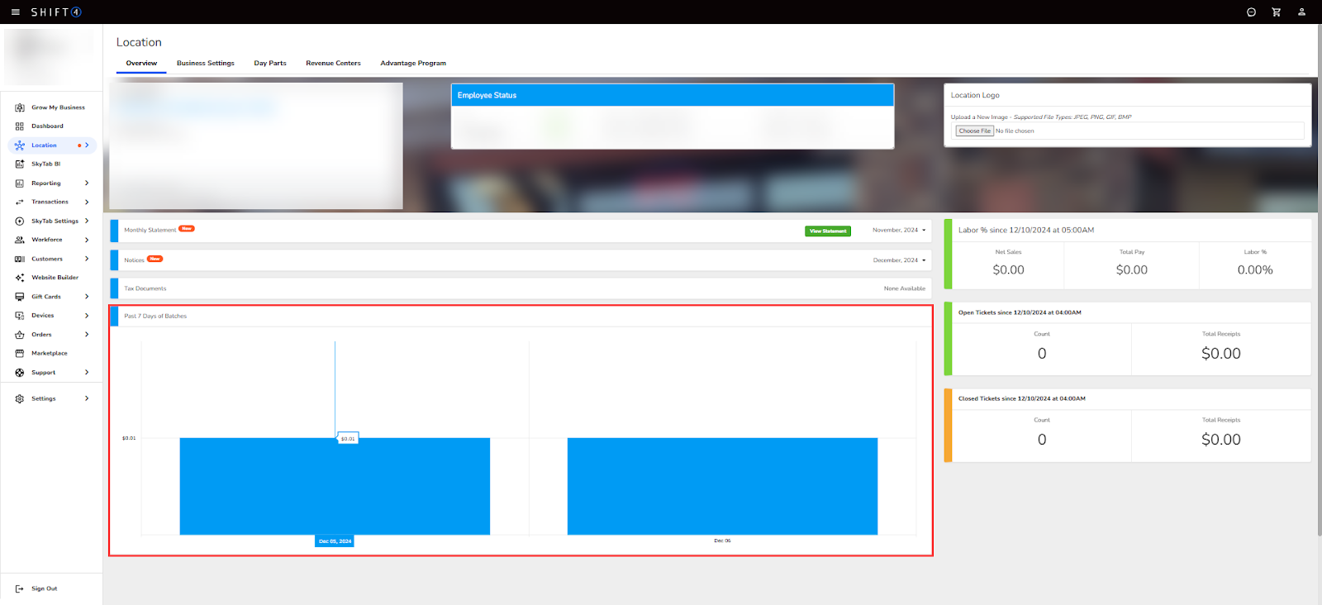Open the Revenue Centers tab
1322x605 pixels.
(x=333, y=64)
